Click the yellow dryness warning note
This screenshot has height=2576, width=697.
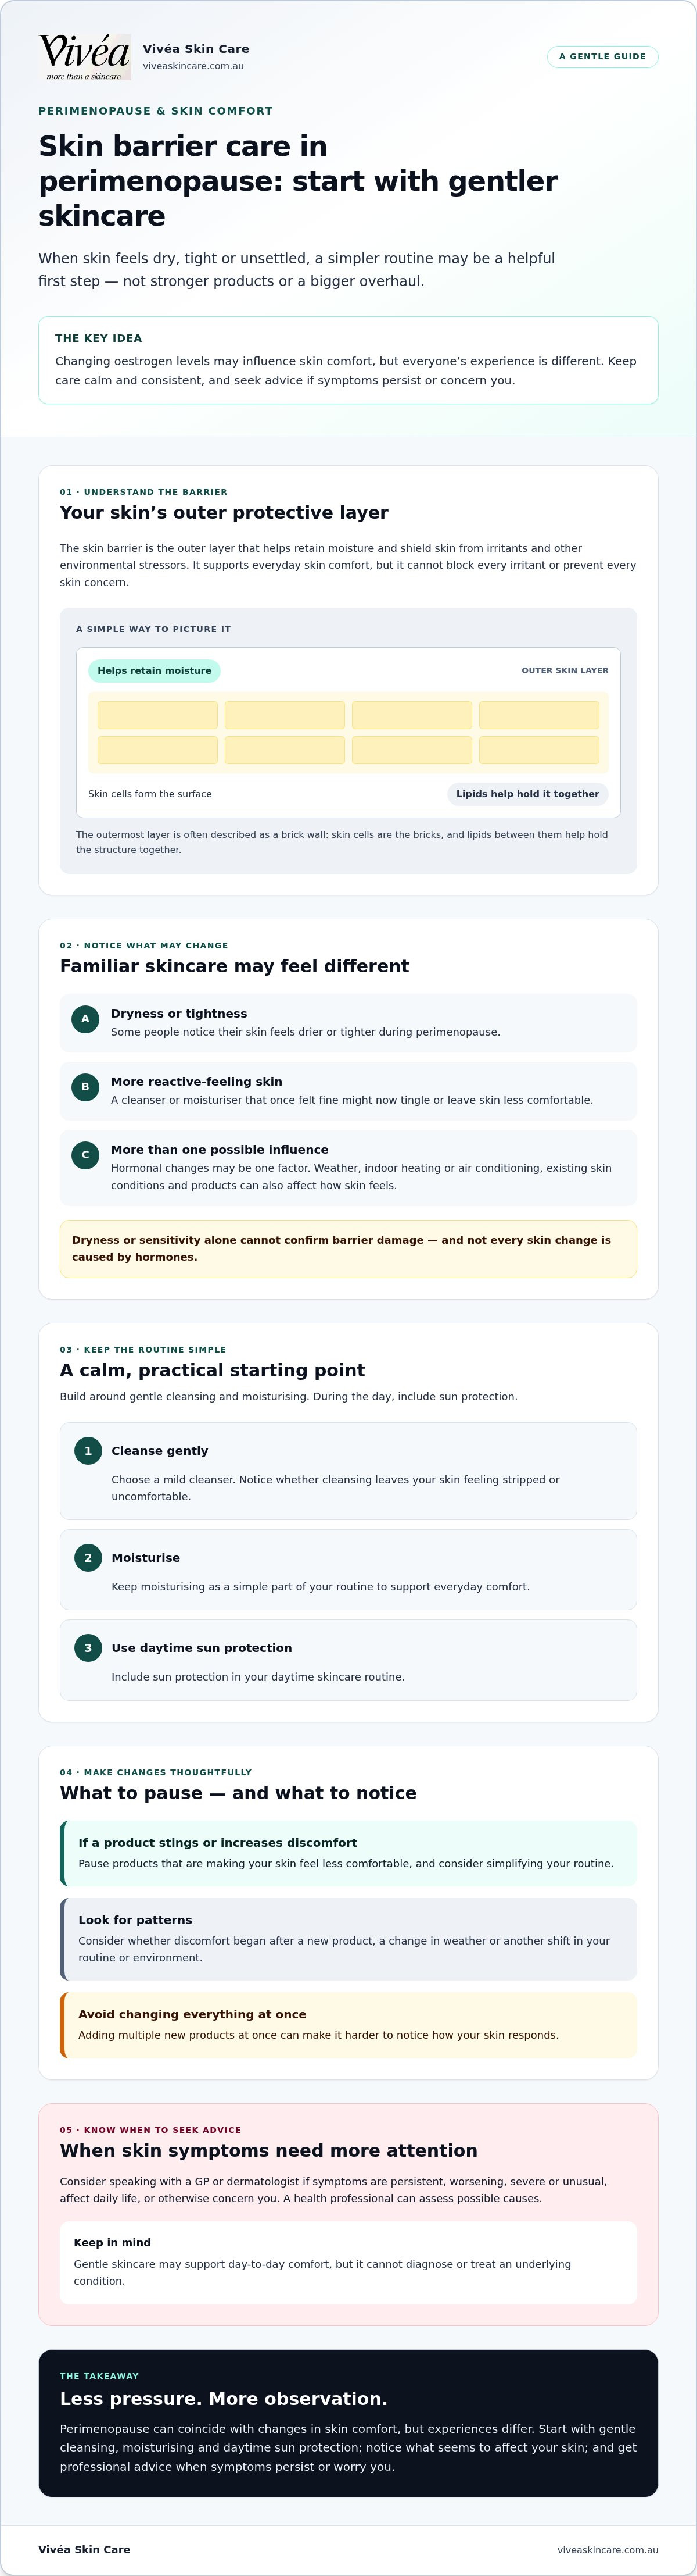click(348, 1249)
